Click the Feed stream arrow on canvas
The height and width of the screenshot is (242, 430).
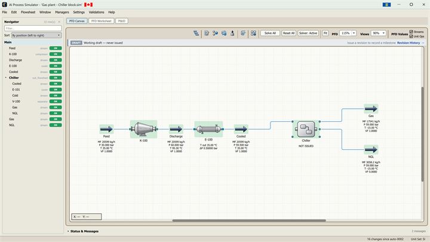[x=106, y=129]
